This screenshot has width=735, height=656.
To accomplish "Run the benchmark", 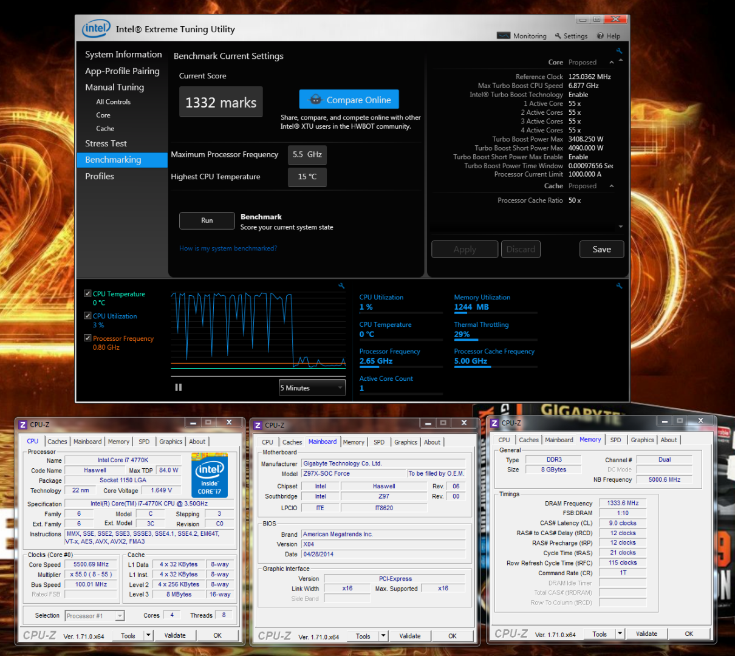I will pyautogui.click(x=207, y=220).
